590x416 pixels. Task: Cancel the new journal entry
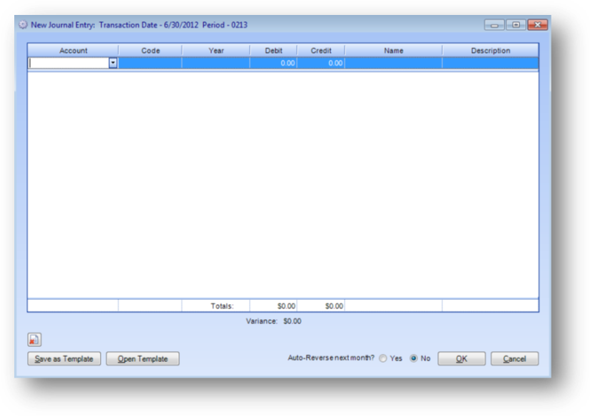pyautogui.click(x=514, y=358)
